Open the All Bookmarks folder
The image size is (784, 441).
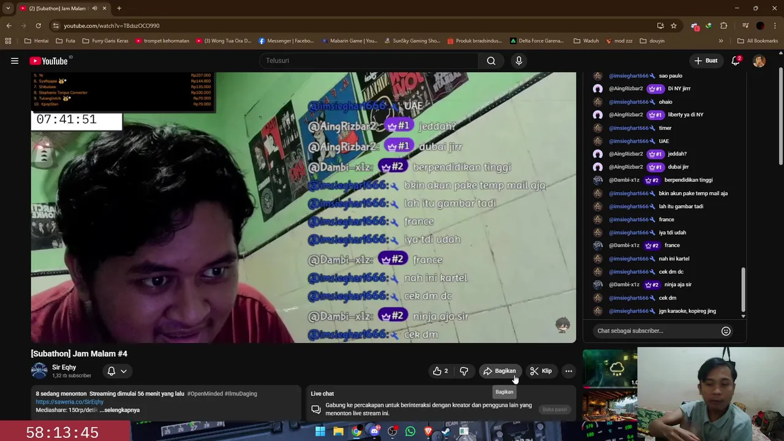tap(758, 41)
